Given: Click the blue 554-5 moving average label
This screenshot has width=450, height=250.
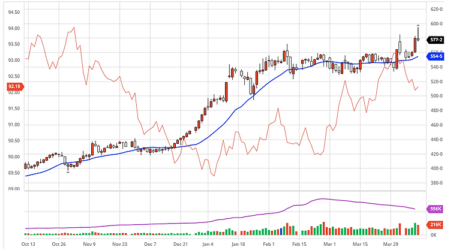Looking at the screenshot, I should [x=436, y=56].
